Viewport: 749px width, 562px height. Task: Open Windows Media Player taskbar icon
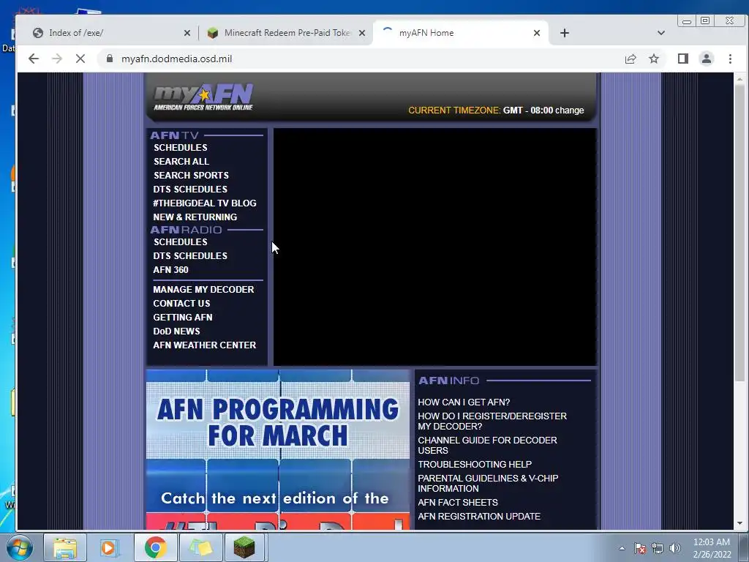coord(110,547)
